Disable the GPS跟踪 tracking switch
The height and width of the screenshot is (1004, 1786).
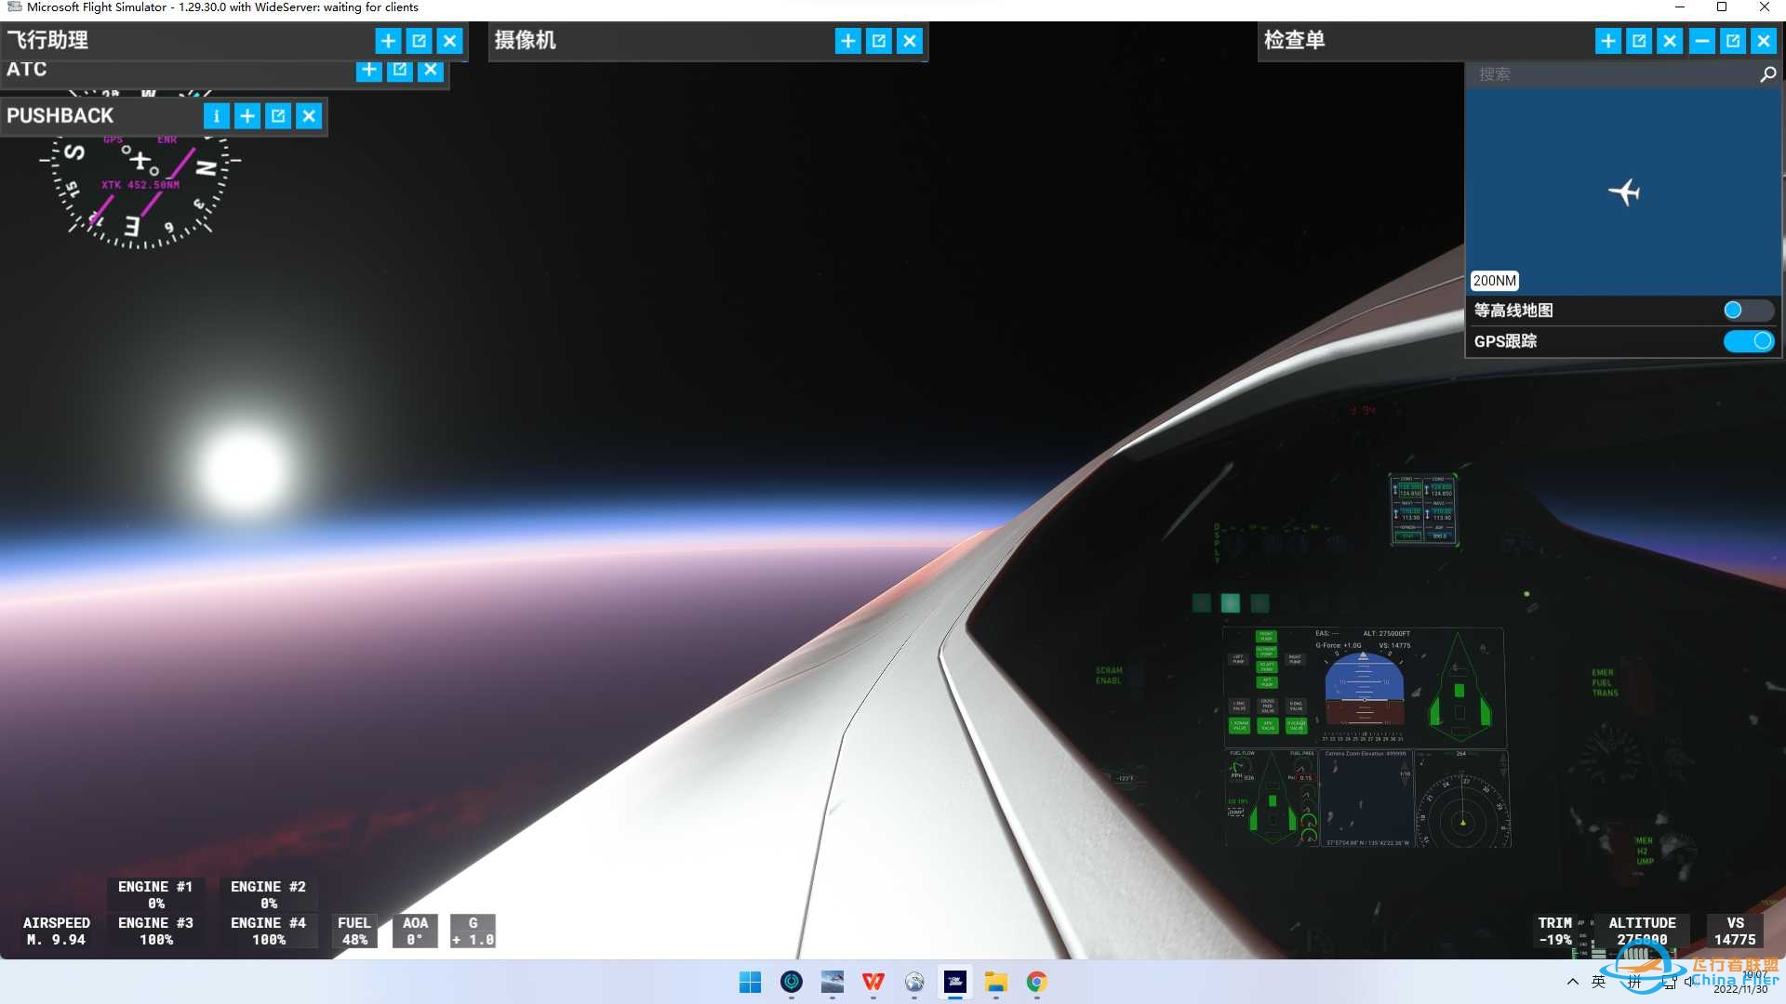tap(1749, 341)
